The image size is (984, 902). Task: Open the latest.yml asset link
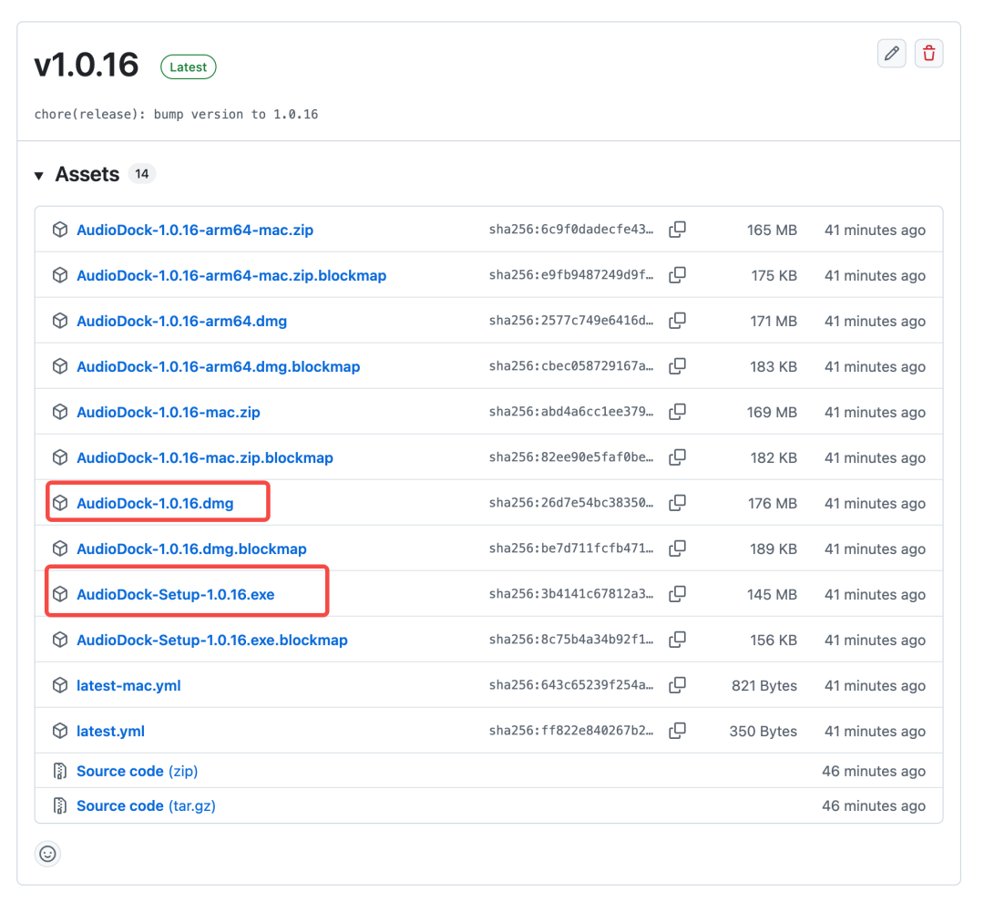(110, 732)
